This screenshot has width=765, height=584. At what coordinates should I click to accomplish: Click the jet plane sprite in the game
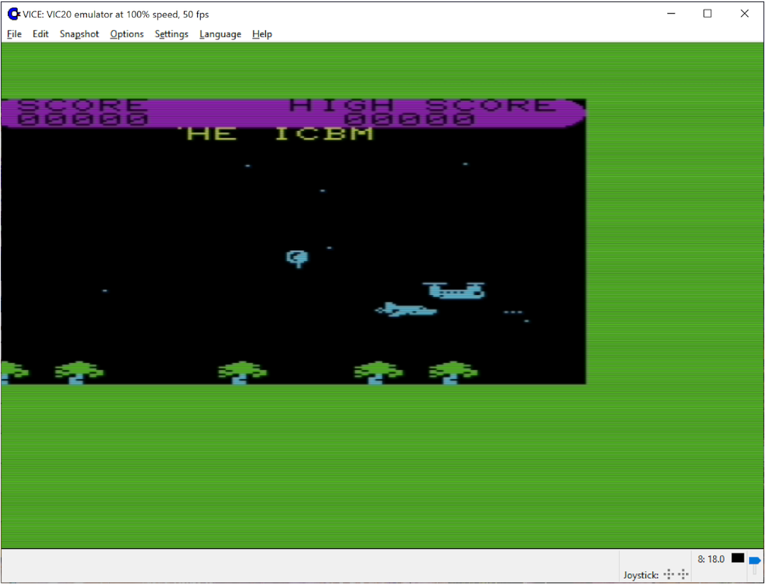pyautogui.click(x=406, y=310)
